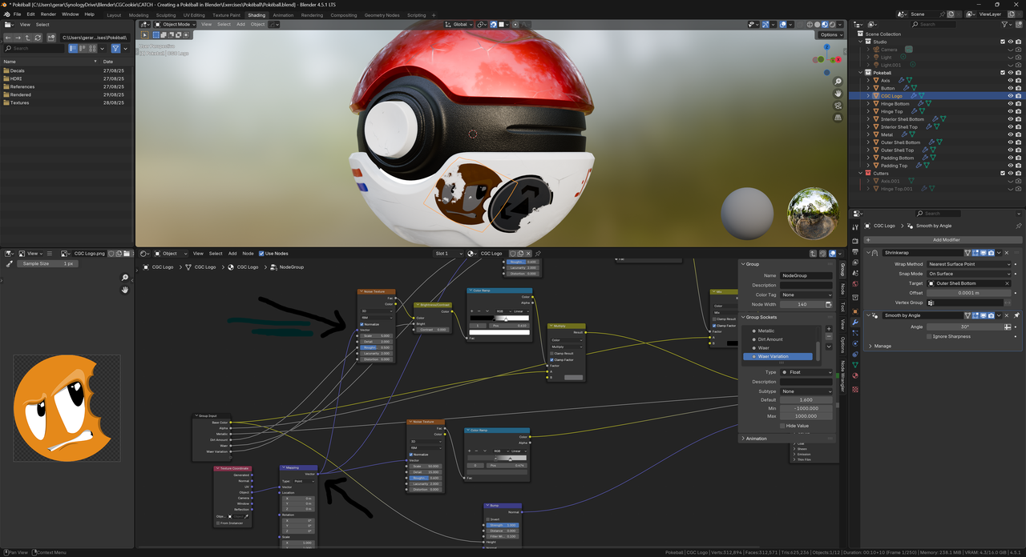Hide Metal object via eye icon

tap(1010, 134)
